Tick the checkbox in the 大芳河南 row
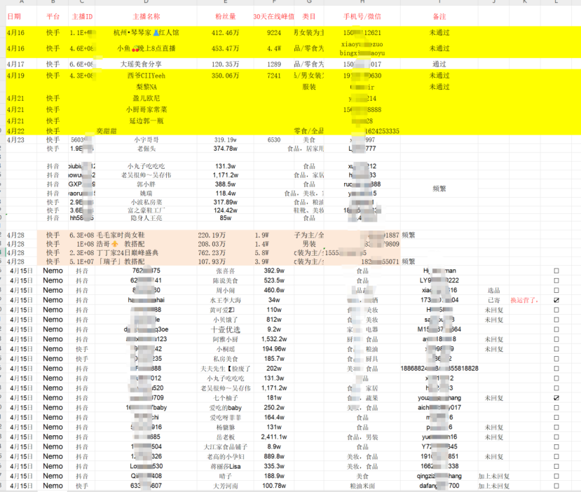Screen dimensions: 581x492 coord(556,486)
